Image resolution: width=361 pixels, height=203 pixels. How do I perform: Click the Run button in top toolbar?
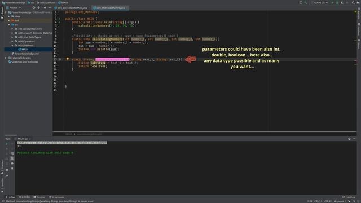(332, 2)
